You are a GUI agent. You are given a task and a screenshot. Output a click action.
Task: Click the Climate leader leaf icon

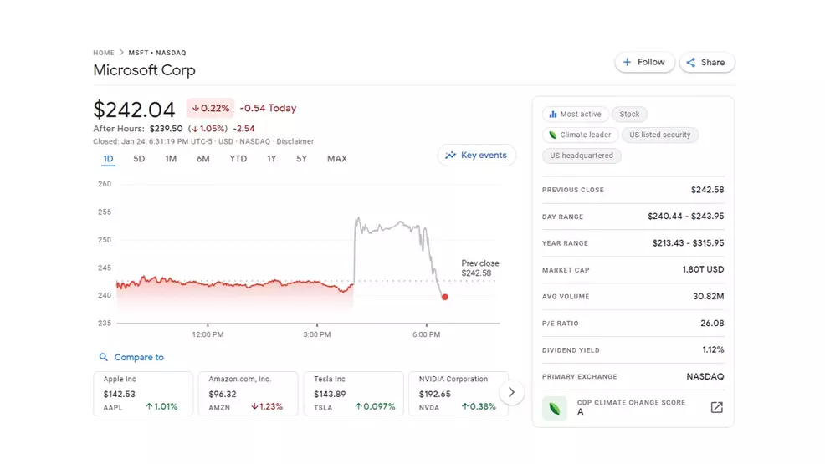[552, 135]
